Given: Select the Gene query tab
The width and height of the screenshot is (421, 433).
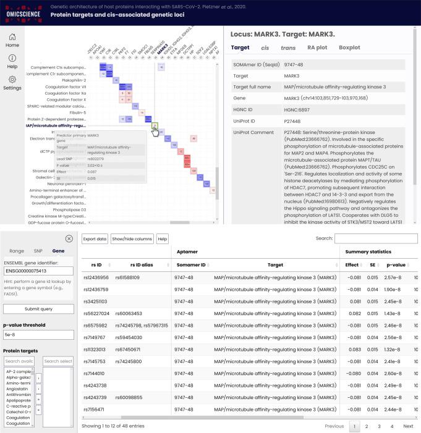Looking at the screenshot, I should coord(58,251).
